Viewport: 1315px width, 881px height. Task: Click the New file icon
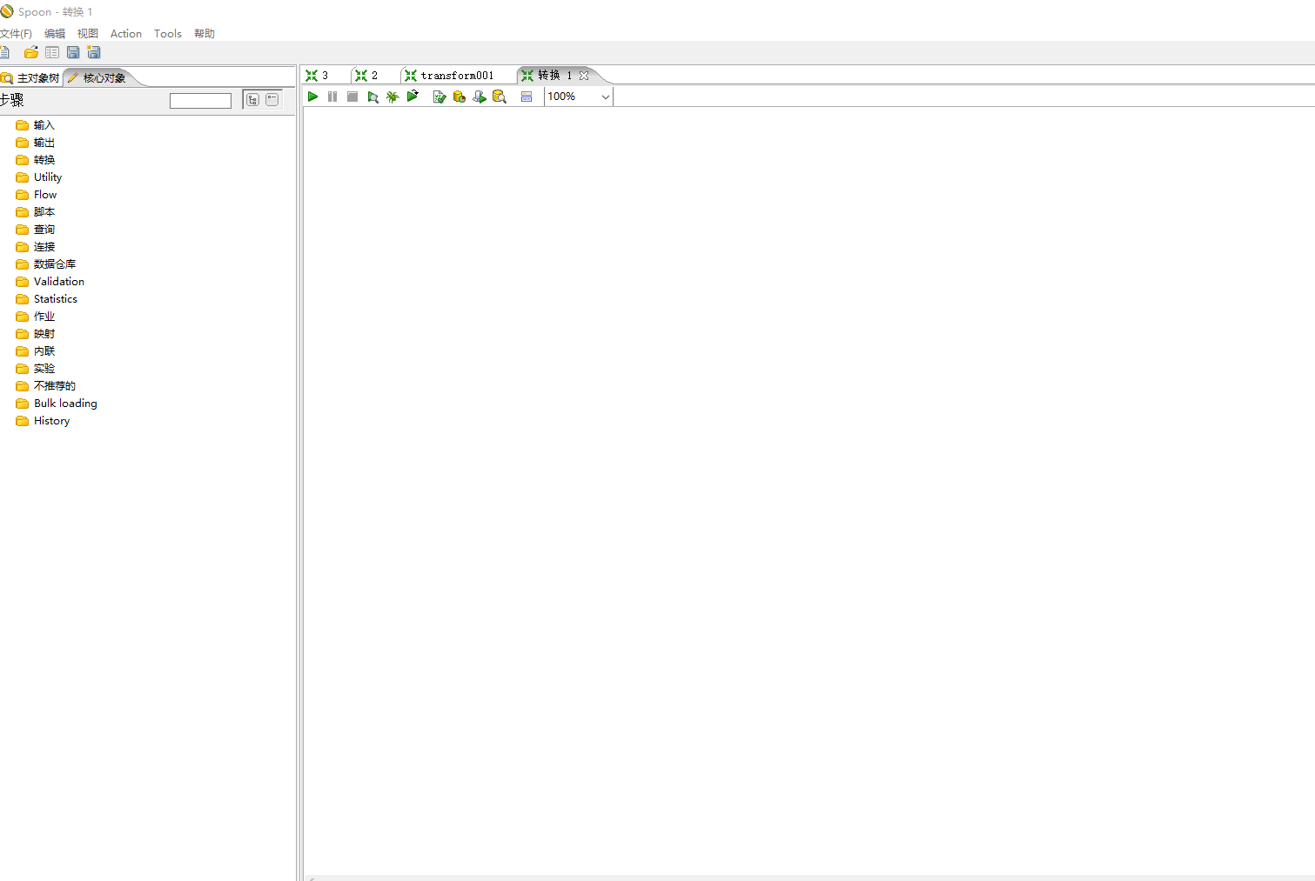tap(4, 52)
